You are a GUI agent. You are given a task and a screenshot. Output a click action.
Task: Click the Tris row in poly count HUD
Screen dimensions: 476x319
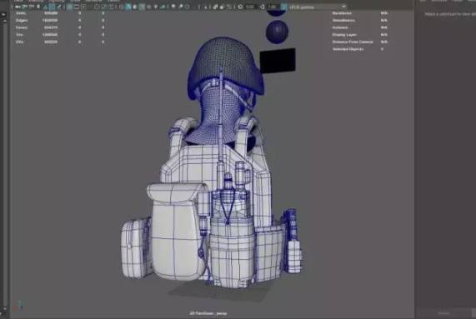point(60,35)
